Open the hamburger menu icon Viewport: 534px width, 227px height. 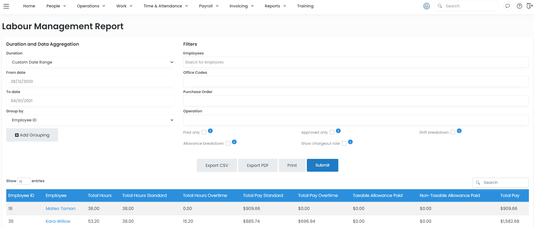pos(6,6)
